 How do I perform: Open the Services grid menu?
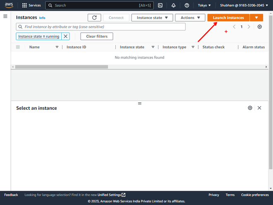(x=31, y=5)
